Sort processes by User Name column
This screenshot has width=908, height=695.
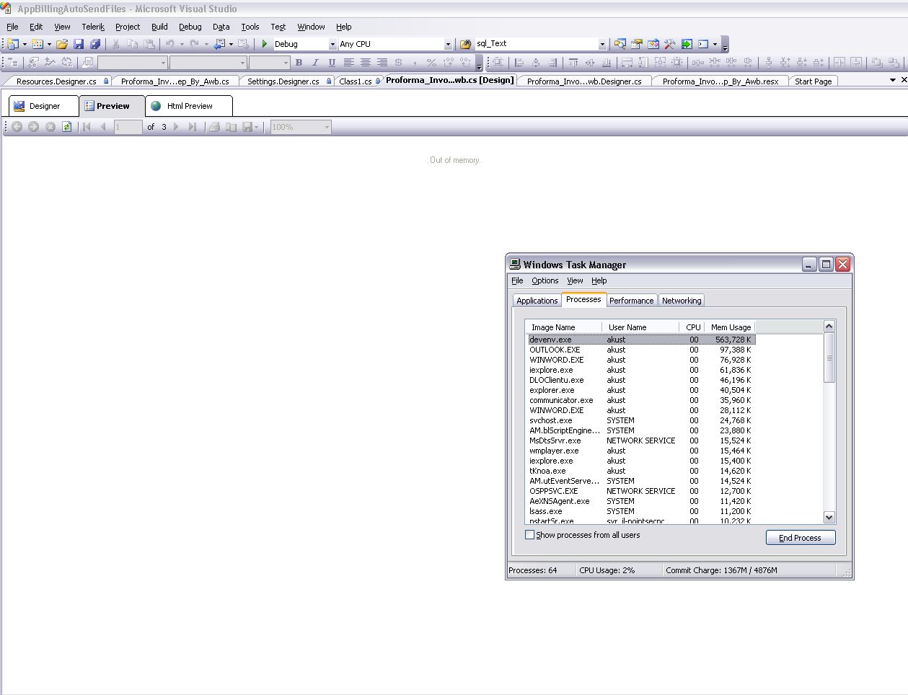tap(640, 327)
